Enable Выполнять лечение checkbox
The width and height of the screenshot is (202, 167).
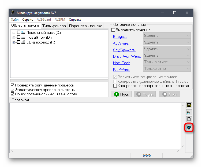113,30
